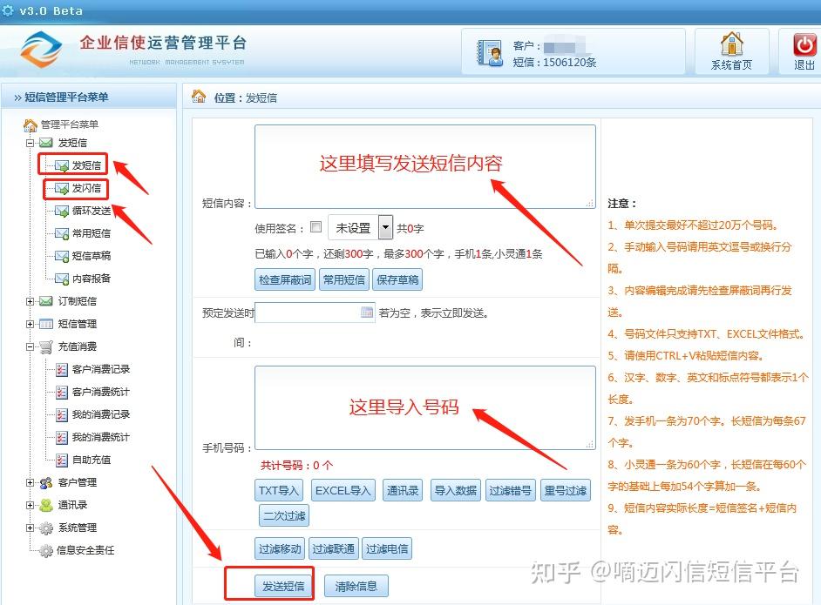
Task: Click the EXCEL导入 button
Action: [343, 490]
